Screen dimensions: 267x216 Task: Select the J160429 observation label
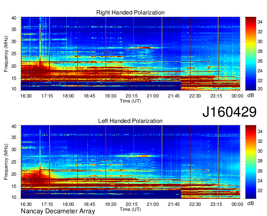click(229, 112)
